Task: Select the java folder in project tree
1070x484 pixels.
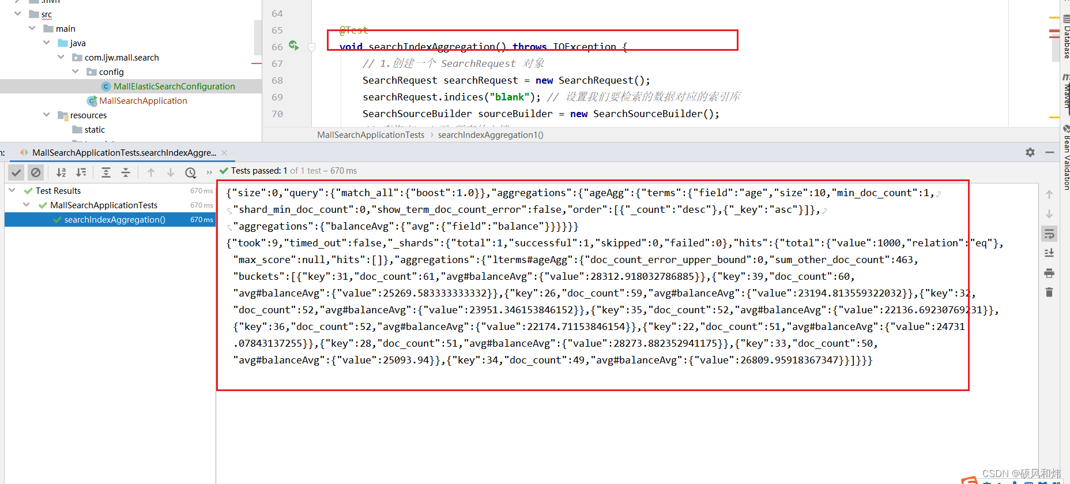Action: (77, 43)
